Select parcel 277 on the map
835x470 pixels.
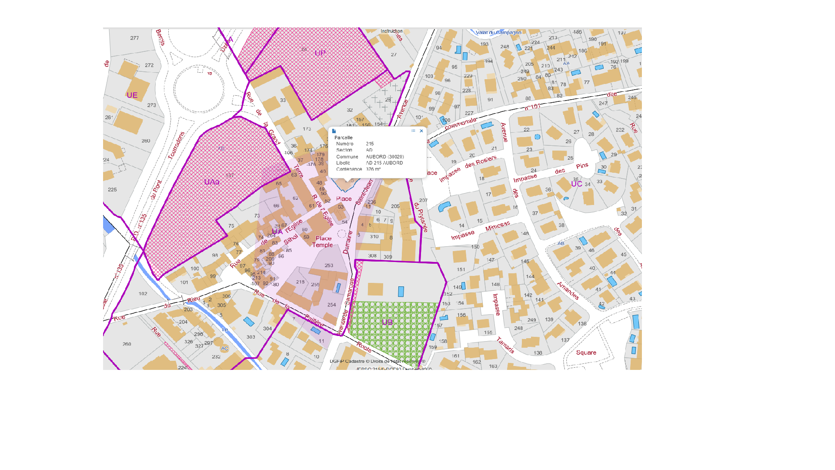tap(134, 38)
